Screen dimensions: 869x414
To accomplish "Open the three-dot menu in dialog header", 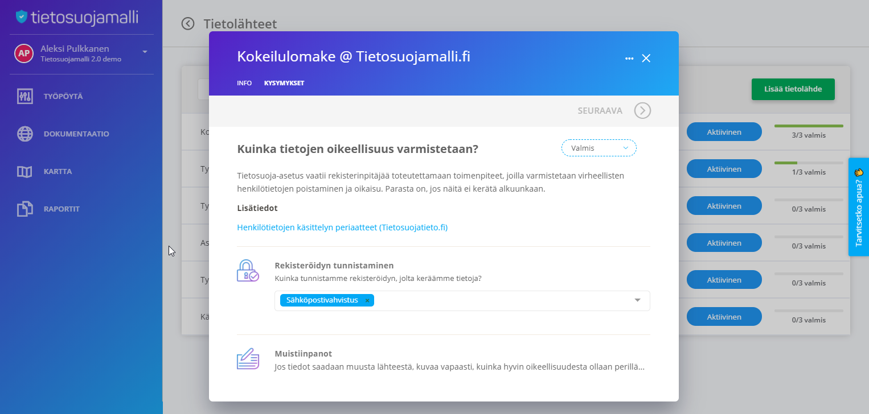I will 629,58.
